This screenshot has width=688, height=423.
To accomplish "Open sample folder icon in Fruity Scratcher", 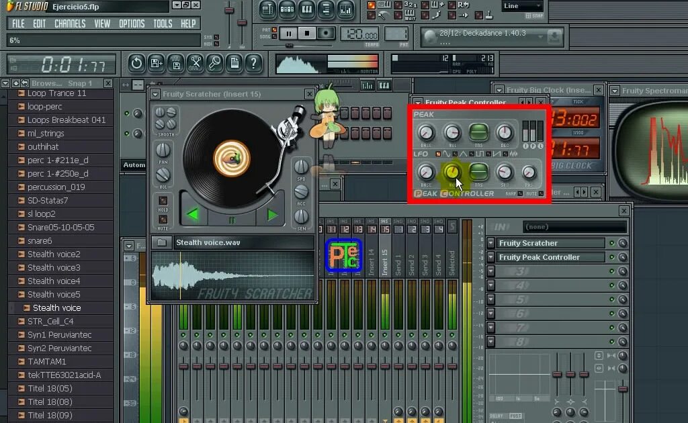I will [x=162, y=242].
